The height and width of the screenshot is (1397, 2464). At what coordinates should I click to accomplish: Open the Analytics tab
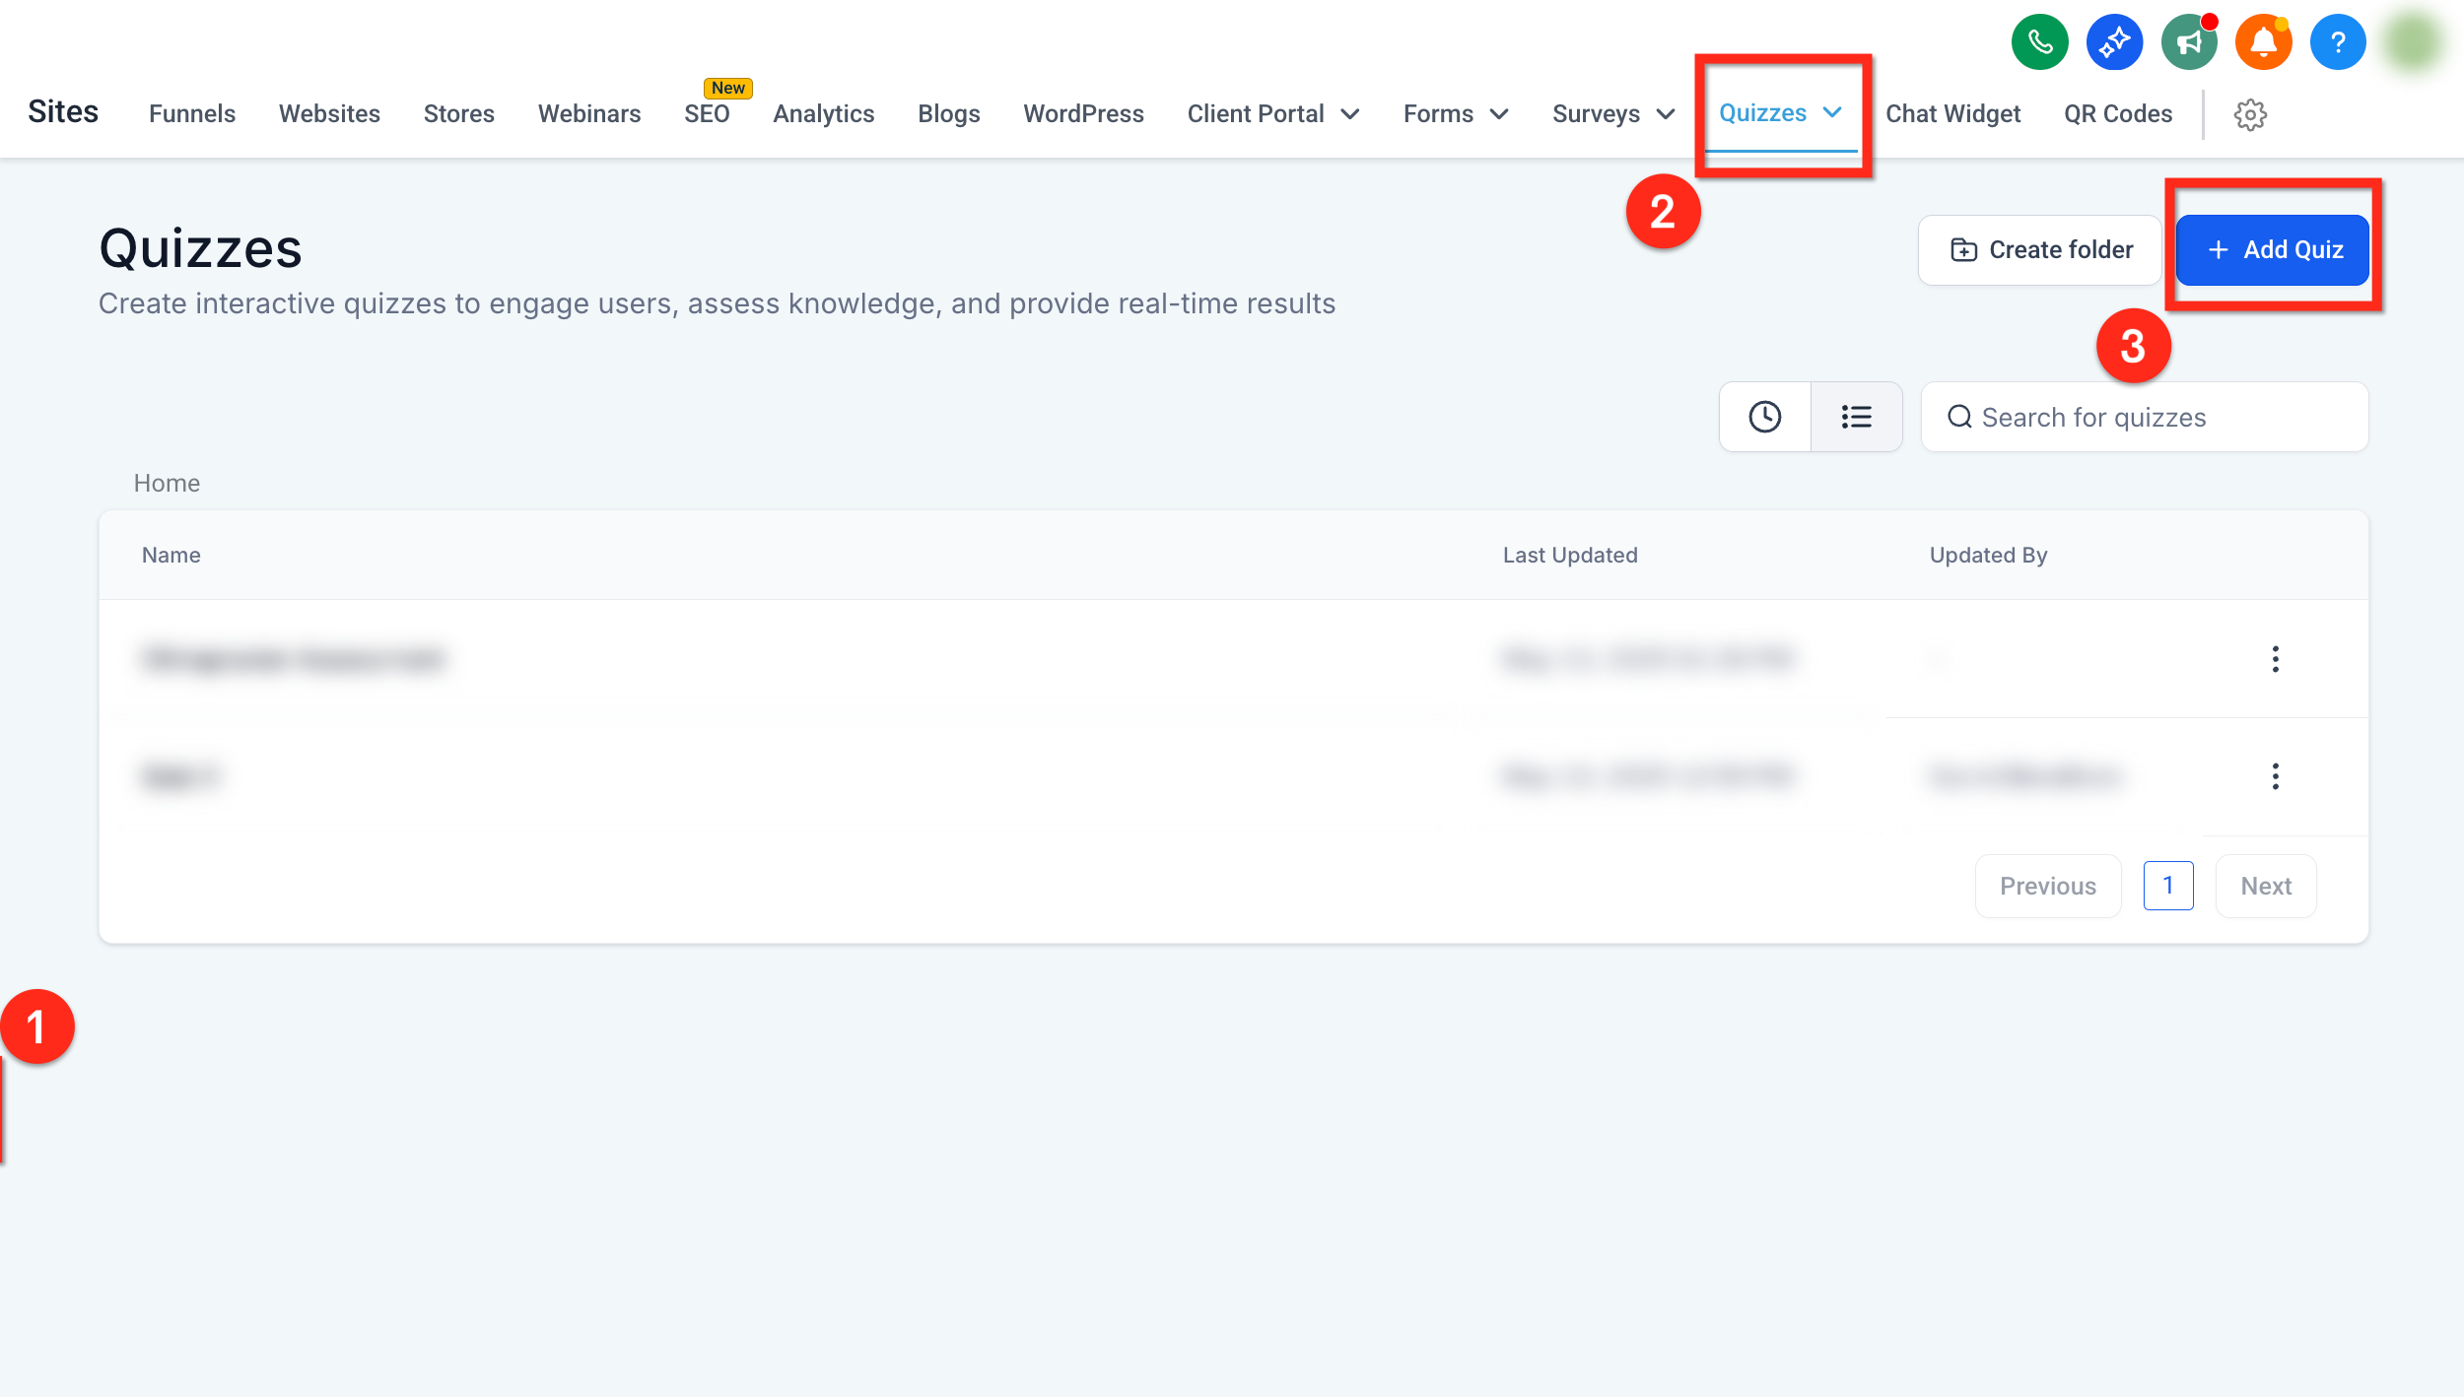(824, 114)
